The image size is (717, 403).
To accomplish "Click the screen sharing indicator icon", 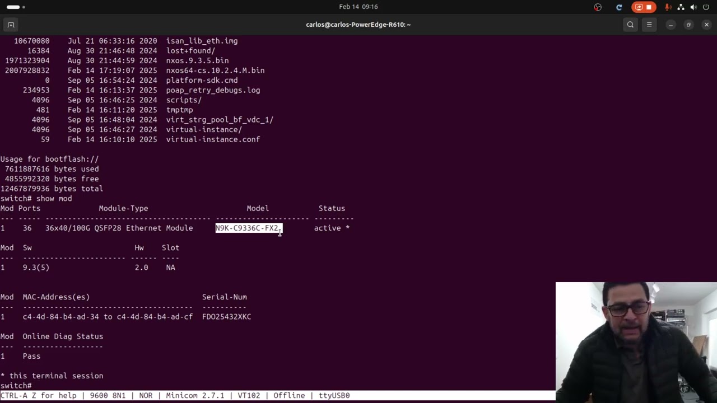I will point(639,7).
